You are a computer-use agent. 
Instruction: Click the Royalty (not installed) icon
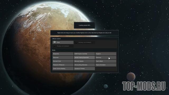point(55,46)
